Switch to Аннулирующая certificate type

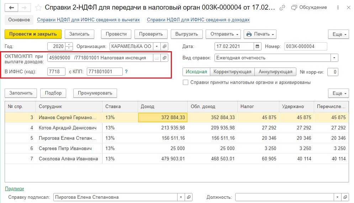[275, 71]
